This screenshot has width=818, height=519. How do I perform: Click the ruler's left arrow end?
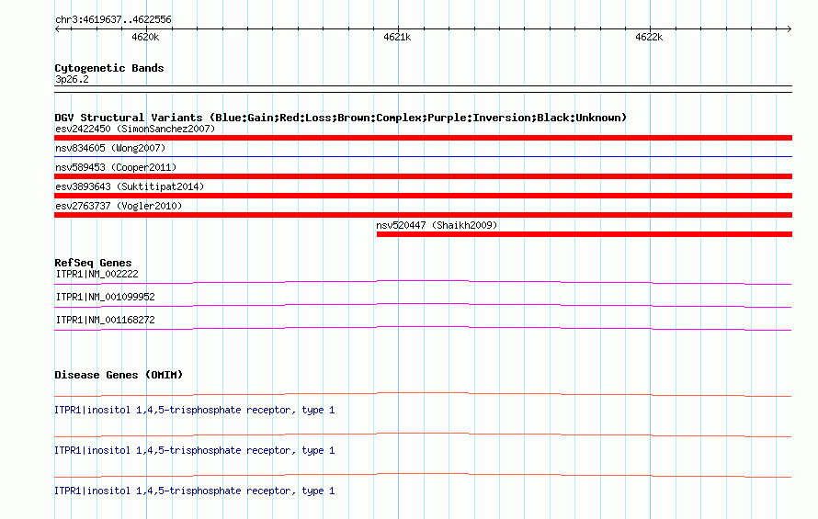[57, 28]
